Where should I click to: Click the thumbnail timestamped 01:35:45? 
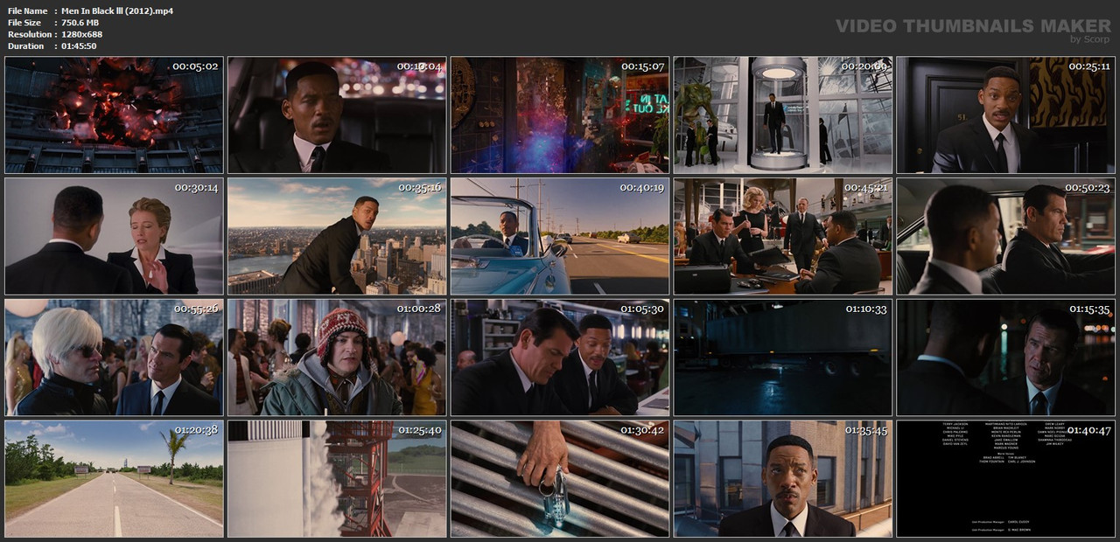point(783,479)
